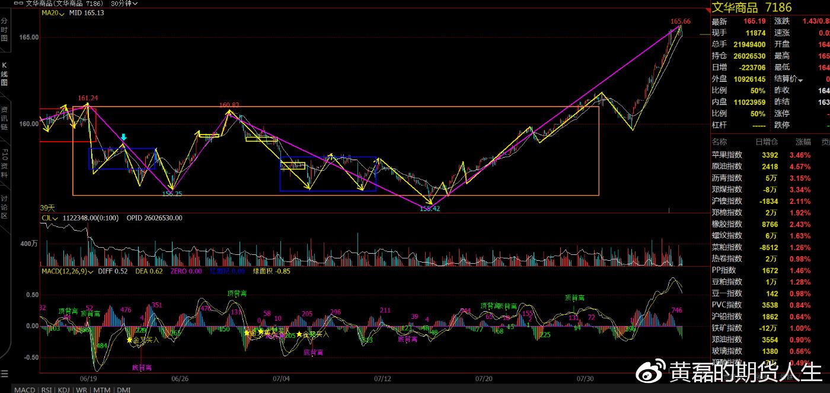Click the DEA 0.62 readout in MACD panel
Viewport: 830px width, 393px height.
148,271
